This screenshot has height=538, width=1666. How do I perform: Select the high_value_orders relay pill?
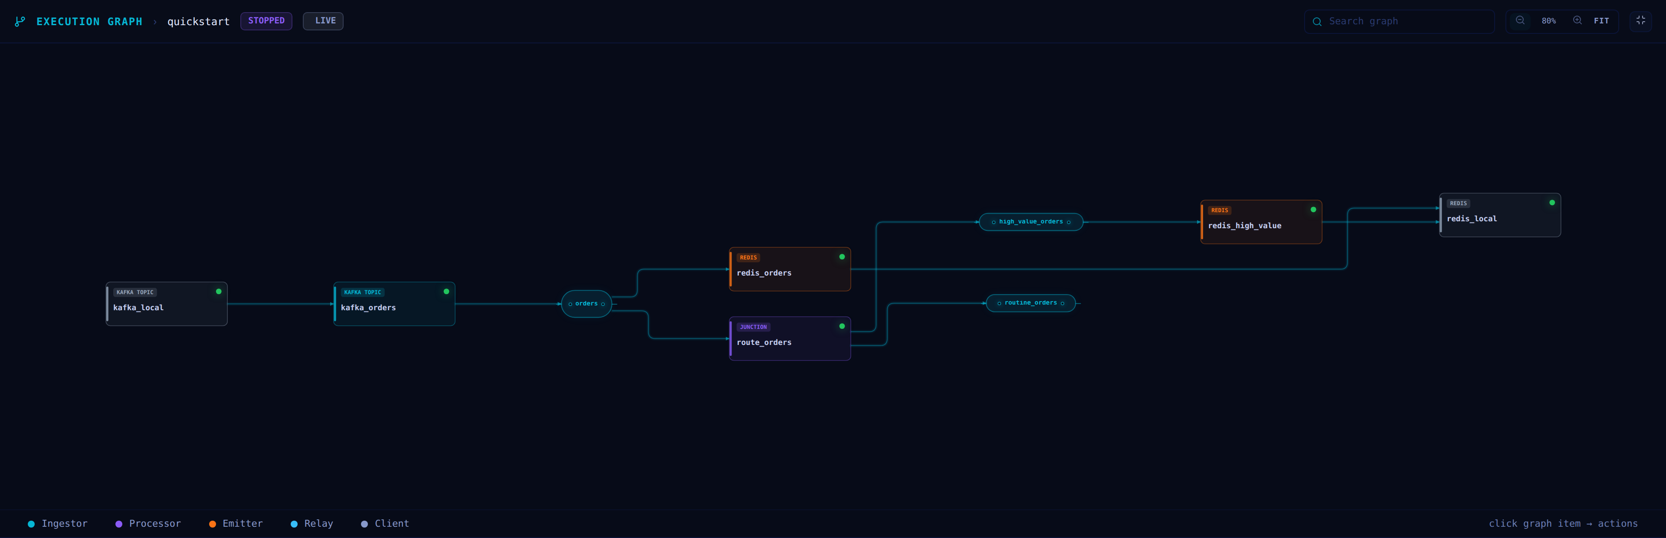click(1032, 222)
